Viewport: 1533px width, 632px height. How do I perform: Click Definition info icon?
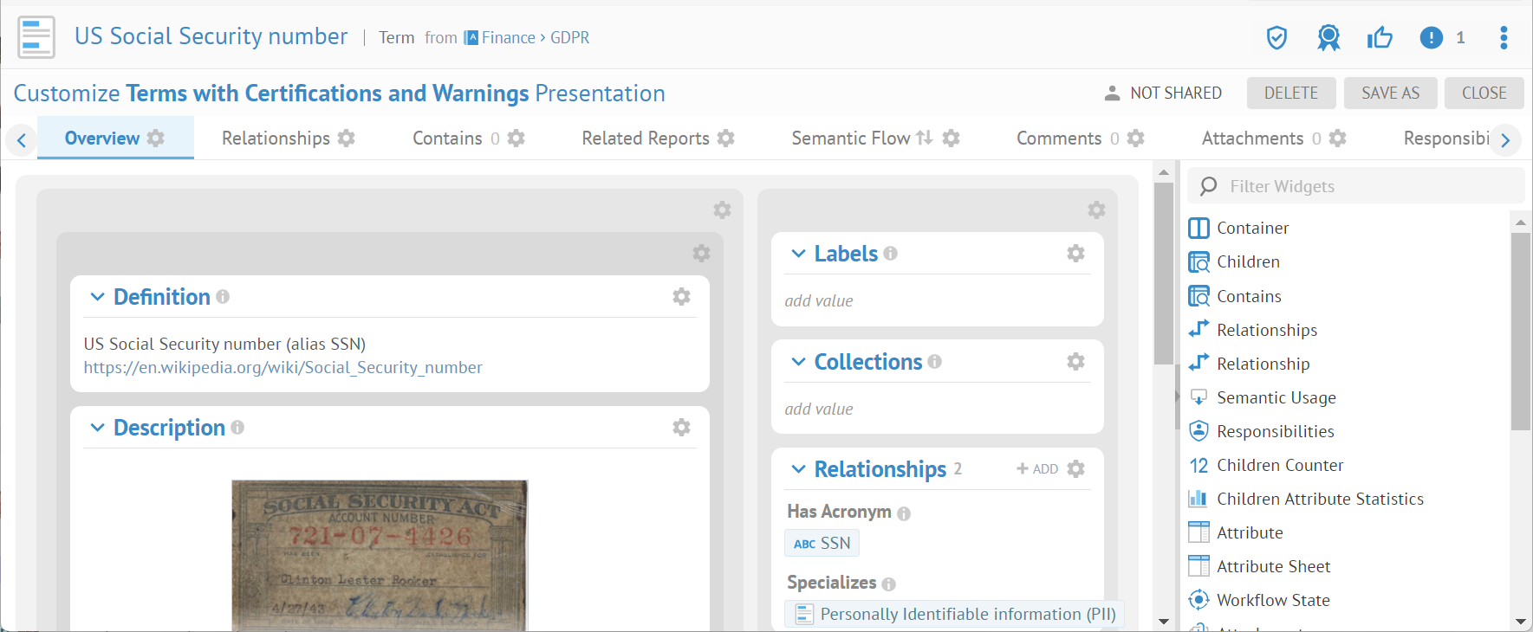(x=223, y=297)
